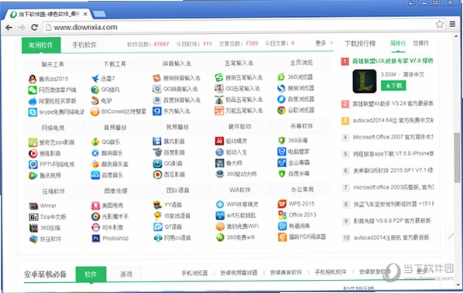This screenshot has height=293, width=463.
Task: Open the 杀毒软件 category heading
Action: [x=302, y=126]
